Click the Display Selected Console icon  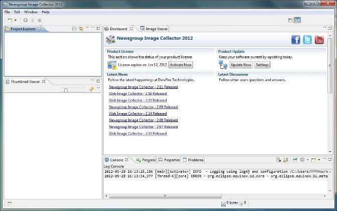302,160
